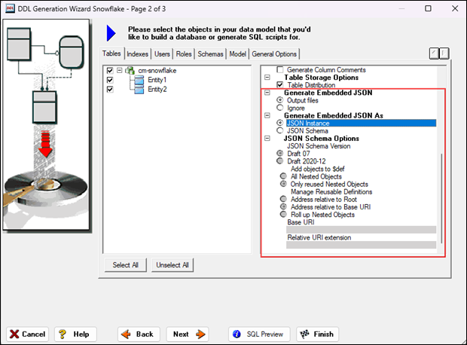Select the Ignore radio button
Screen dimensions: 467x345
coord(280,108)
